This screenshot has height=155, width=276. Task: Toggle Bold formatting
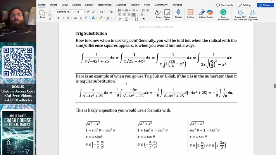tap(58, 18)
